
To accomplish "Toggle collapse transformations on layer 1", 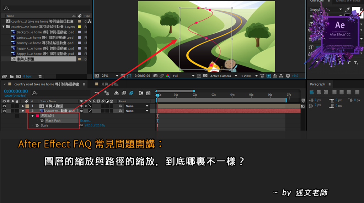I will (86, 106).
